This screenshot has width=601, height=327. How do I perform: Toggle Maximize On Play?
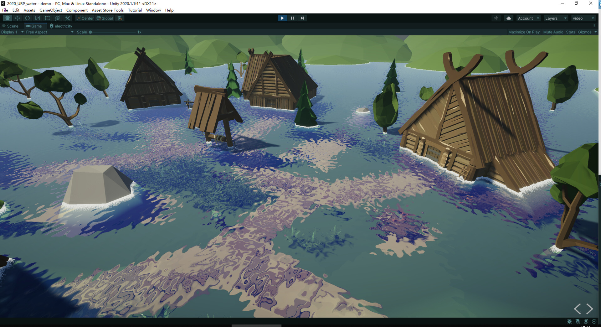coord(524,32)
